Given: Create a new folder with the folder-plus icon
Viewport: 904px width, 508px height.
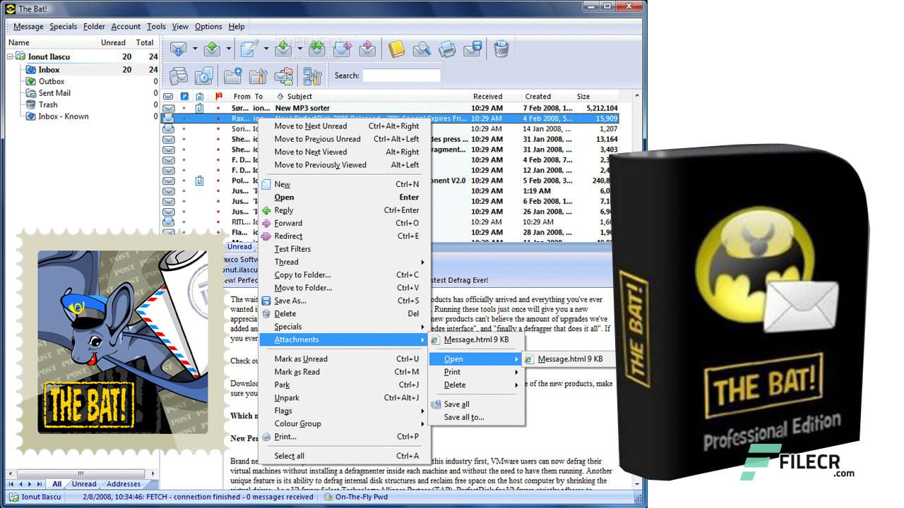Looking at the screenshot, I should 231,75.
